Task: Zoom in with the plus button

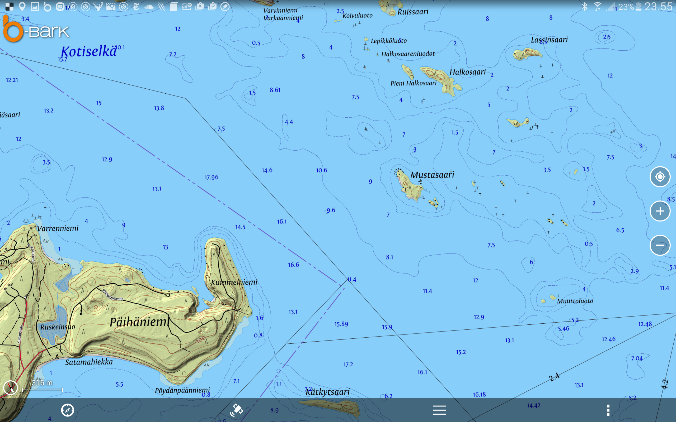Action: tap(660, 211)
